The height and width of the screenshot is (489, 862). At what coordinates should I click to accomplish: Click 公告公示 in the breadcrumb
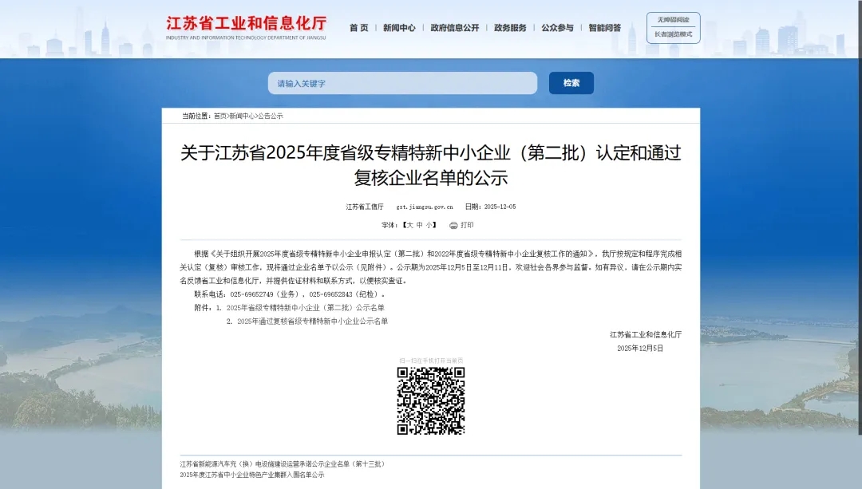pyautogui.click(x=271, y=116)
